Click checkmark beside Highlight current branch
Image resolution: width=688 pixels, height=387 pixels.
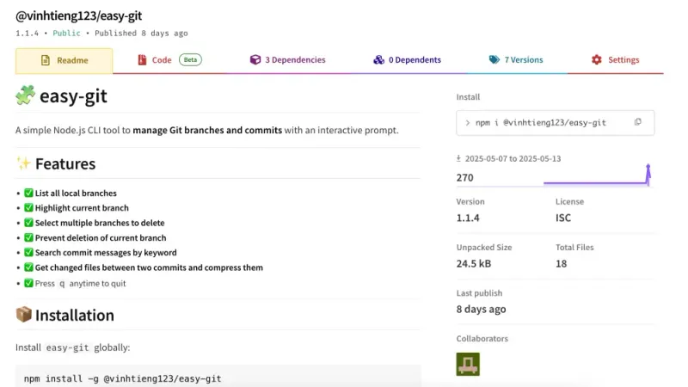[x=28, y=207]
